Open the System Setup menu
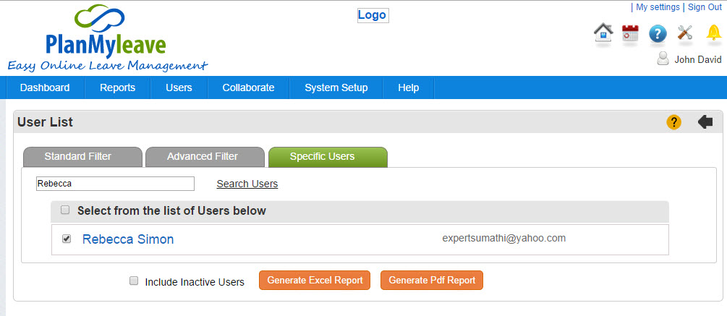The height and width of the screenshot is (316, 727). coord(336,87)
